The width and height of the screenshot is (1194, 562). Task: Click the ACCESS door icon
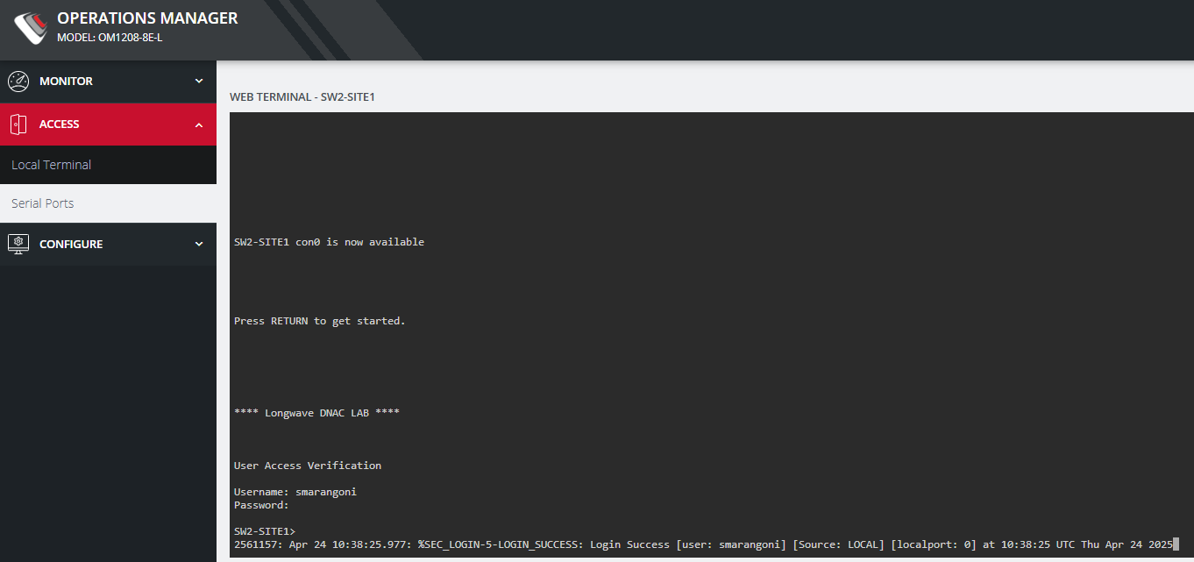18,124
